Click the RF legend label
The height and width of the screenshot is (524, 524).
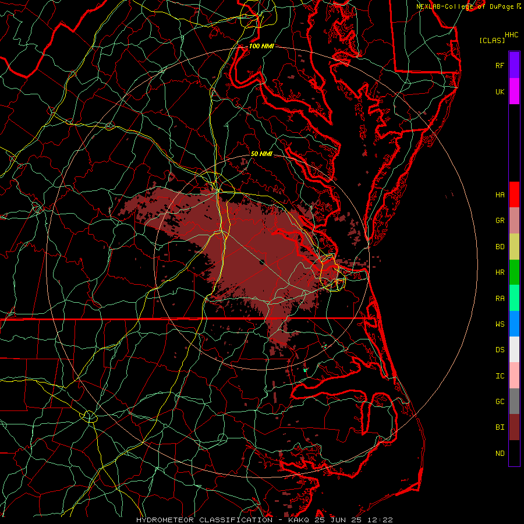point(500,65)
